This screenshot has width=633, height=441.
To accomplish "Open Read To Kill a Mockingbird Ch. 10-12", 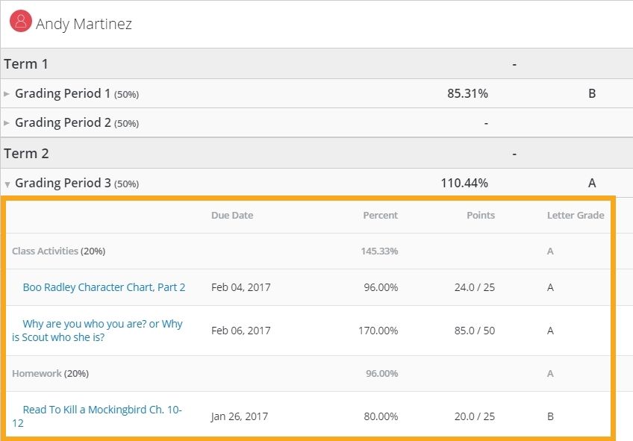I will pyautogui.click(x=97, y=416).
